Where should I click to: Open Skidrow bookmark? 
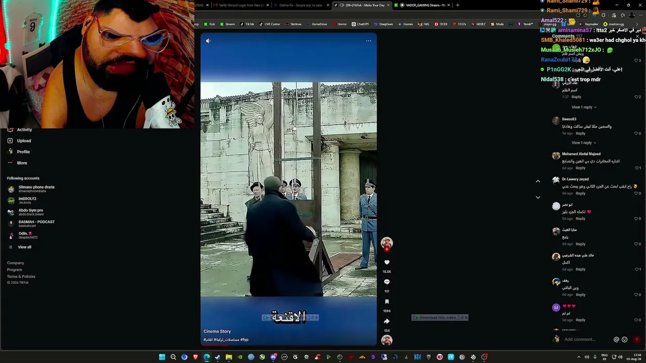pyautogui.click(x=293, y=24)
